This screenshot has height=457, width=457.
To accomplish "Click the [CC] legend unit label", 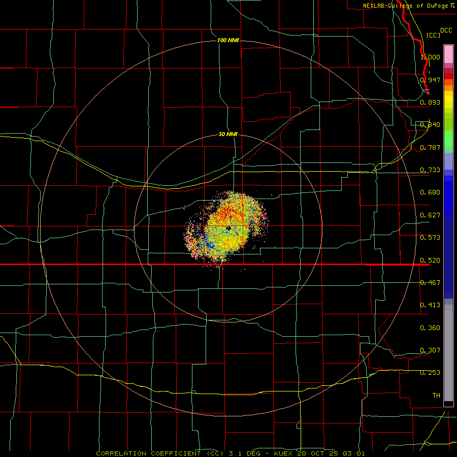I will (434, 35).
